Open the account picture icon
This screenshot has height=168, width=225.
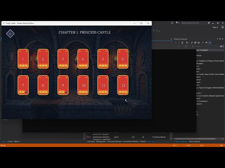[x=223, y=27]
